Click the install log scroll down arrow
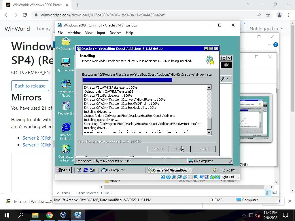Image resolution: width=295 pixels, height=221 pixels. [209, 133]
